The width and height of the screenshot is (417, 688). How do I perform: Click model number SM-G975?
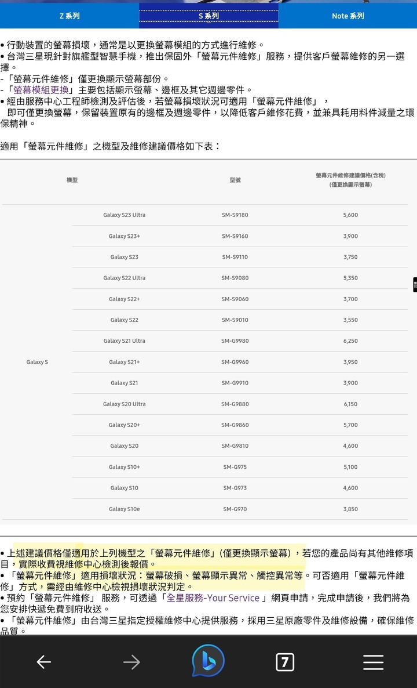click(235, 467)
